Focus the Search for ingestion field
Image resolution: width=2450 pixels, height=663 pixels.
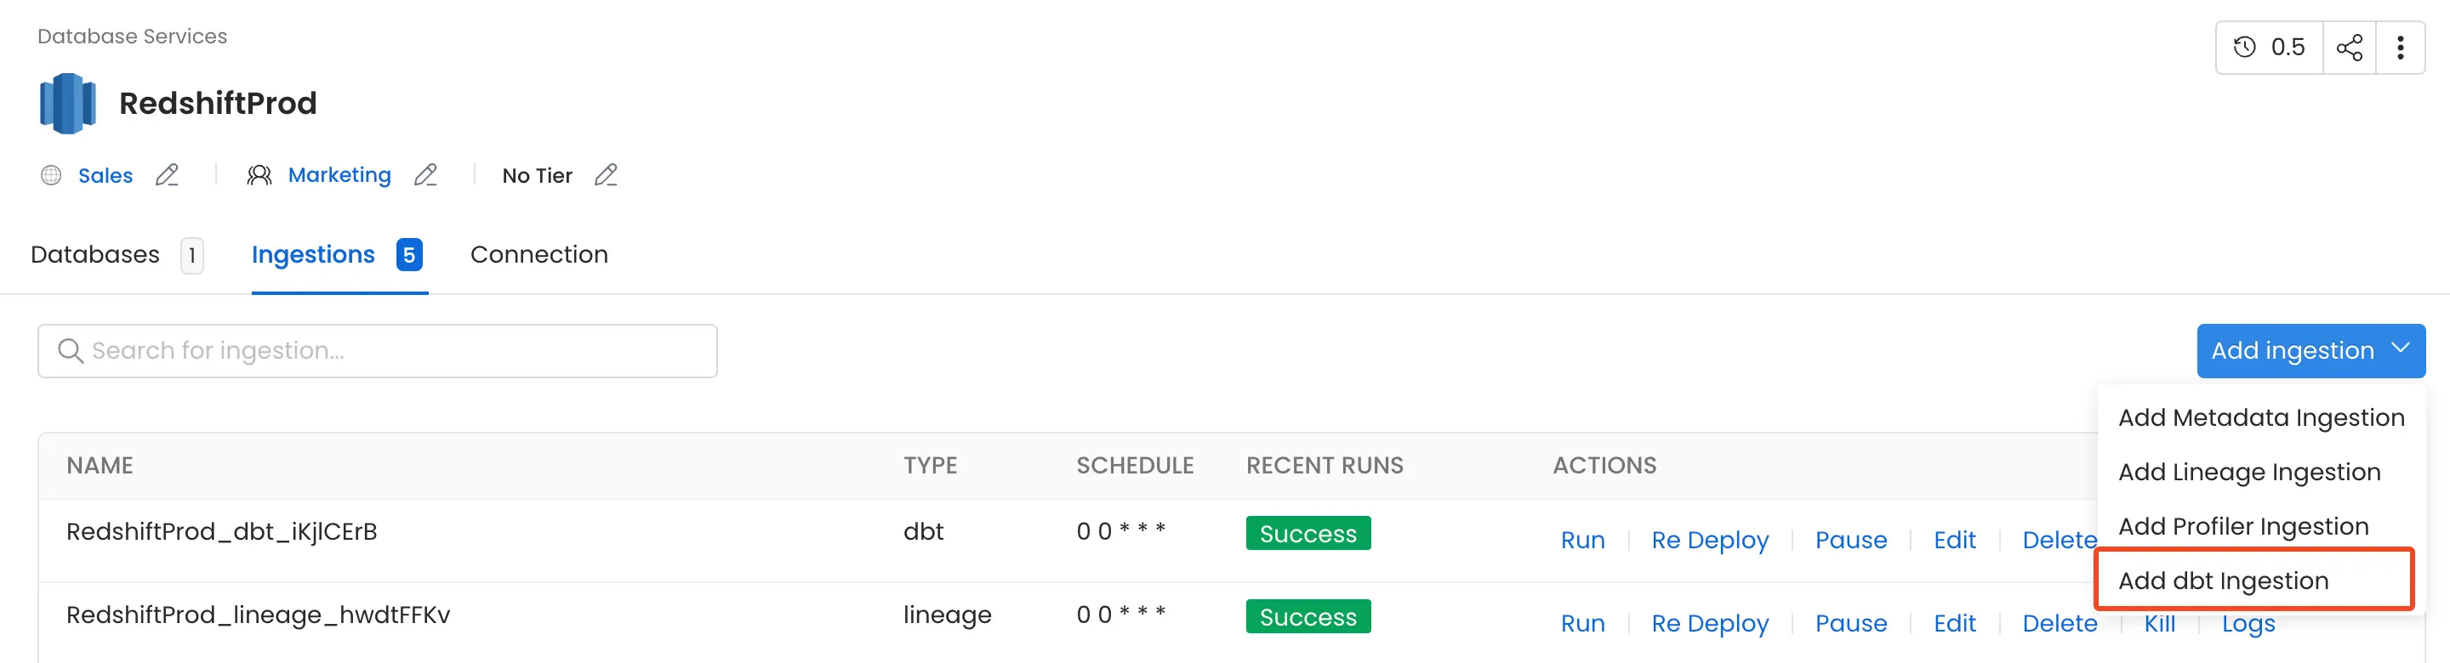coord(400,351)
